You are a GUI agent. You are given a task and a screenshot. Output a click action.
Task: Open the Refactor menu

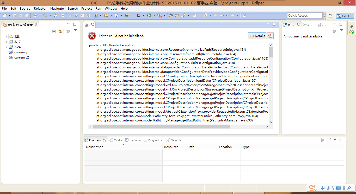click(40, 8)
